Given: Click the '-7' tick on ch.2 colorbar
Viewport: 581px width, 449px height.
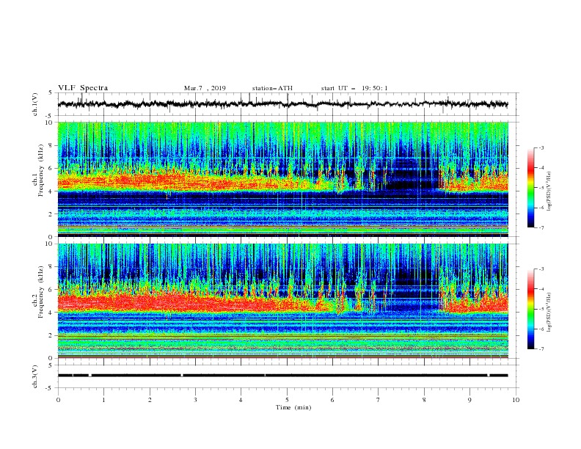Looking at the screenshot, I should click(541, 349).
